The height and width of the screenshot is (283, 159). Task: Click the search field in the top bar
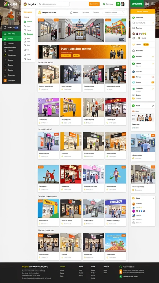[x=54, y=4]
